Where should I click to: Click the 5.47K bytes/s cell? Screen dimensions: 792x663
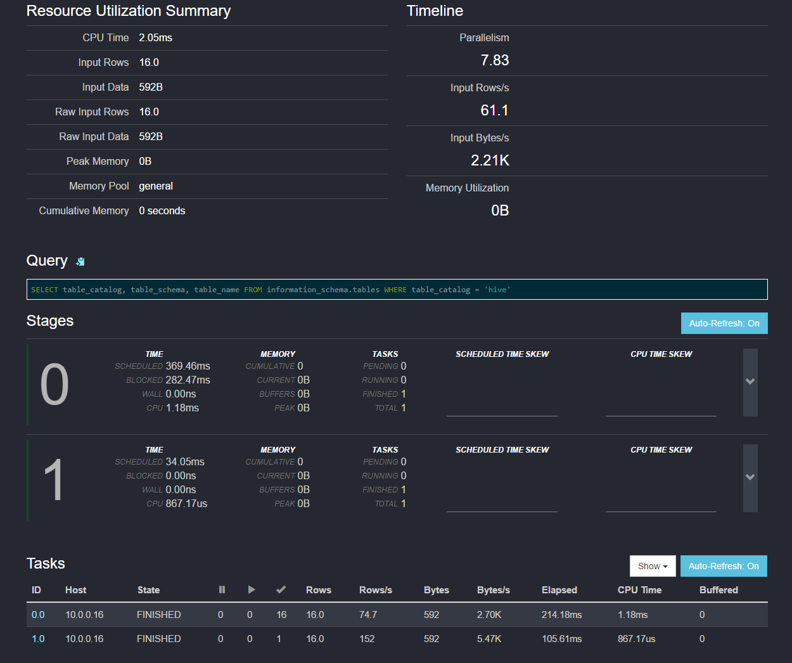489,639
